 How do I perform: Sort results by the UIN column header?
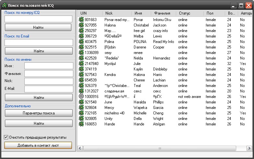pos(90,13)
